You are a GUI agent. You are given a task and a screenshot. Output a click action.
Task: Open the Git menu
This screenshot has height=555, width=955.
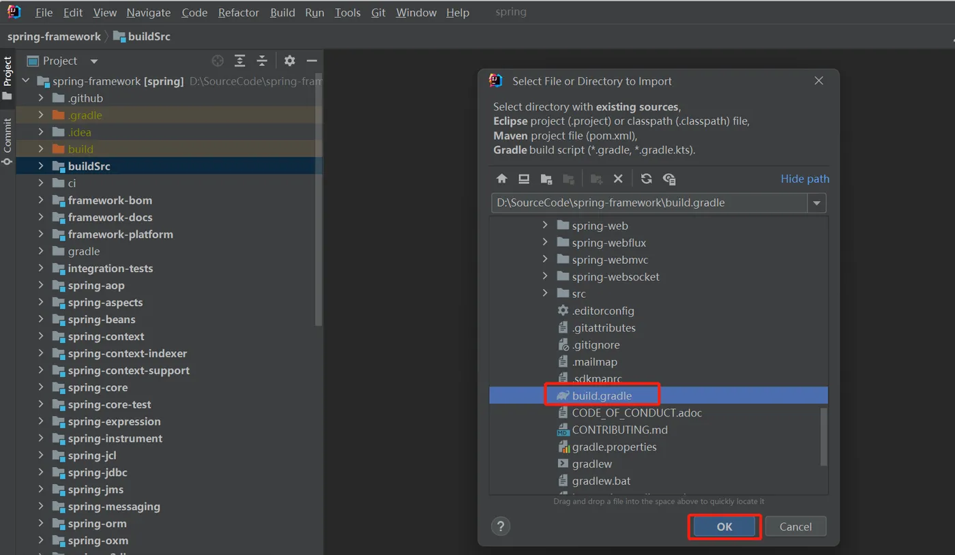(379, 12)
